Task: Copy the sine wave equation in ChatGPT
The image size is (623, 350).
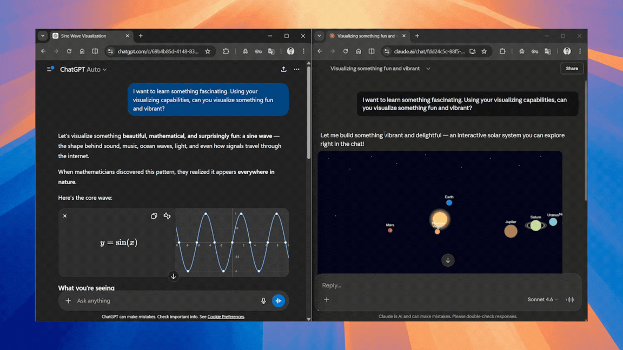Action: coord(154,216)
